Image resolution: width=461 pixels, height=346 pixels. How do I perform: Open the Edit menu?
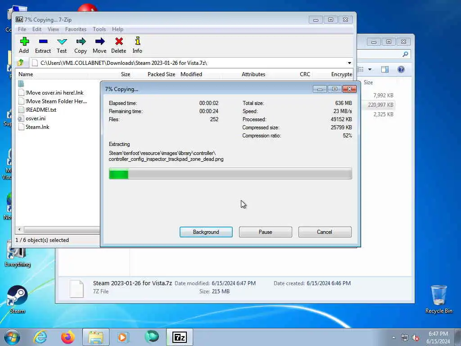[x=37, y=29]
